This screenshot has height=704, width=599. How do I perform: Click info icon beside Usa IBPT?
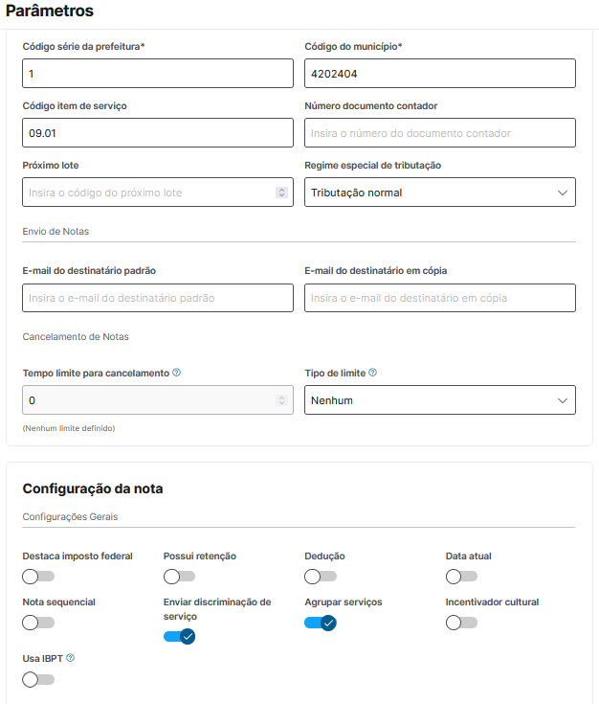coord(71,658)
